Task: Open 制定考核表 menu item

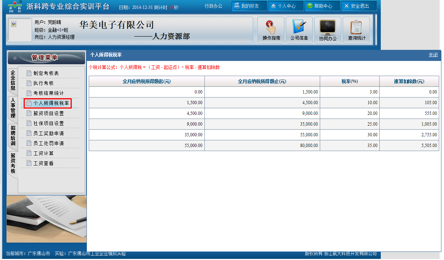Action: click(x=46, y=73)
